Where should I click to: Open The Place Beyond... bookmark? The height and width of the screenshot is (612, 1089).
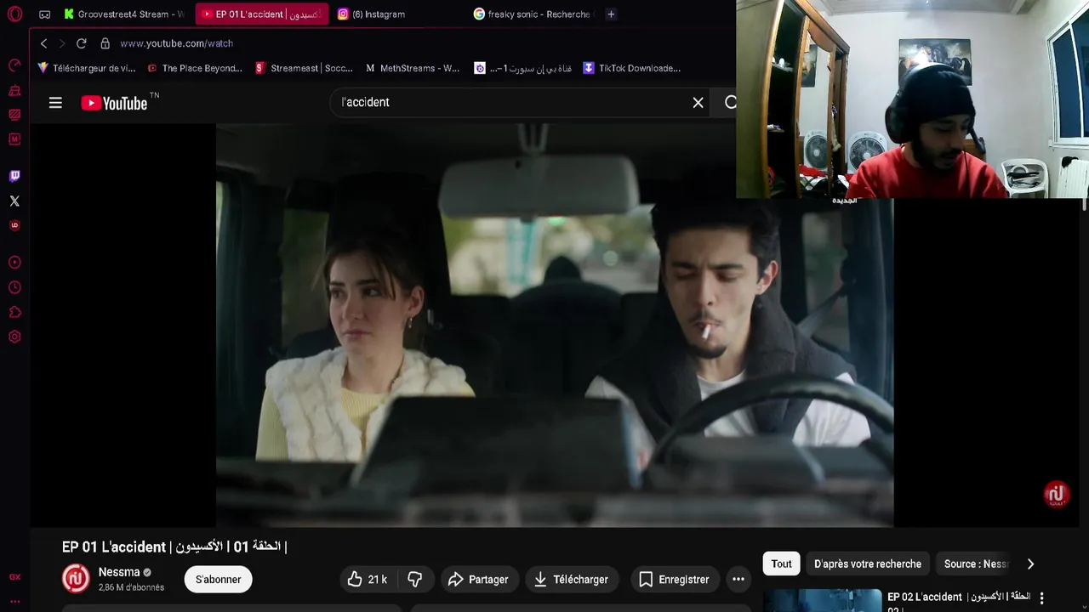[x=195, y=68]
